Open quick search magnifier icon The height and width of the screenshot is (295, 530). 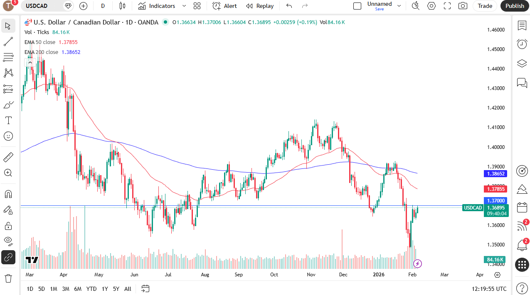point(415,6)
